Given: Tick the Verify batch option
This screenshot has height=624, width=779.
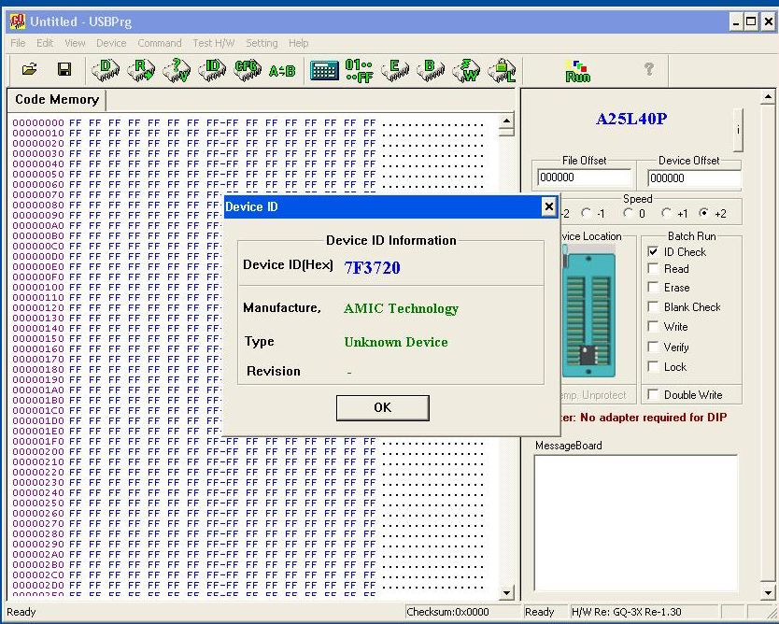Looking at the screenshot, I should coord(654,347).
